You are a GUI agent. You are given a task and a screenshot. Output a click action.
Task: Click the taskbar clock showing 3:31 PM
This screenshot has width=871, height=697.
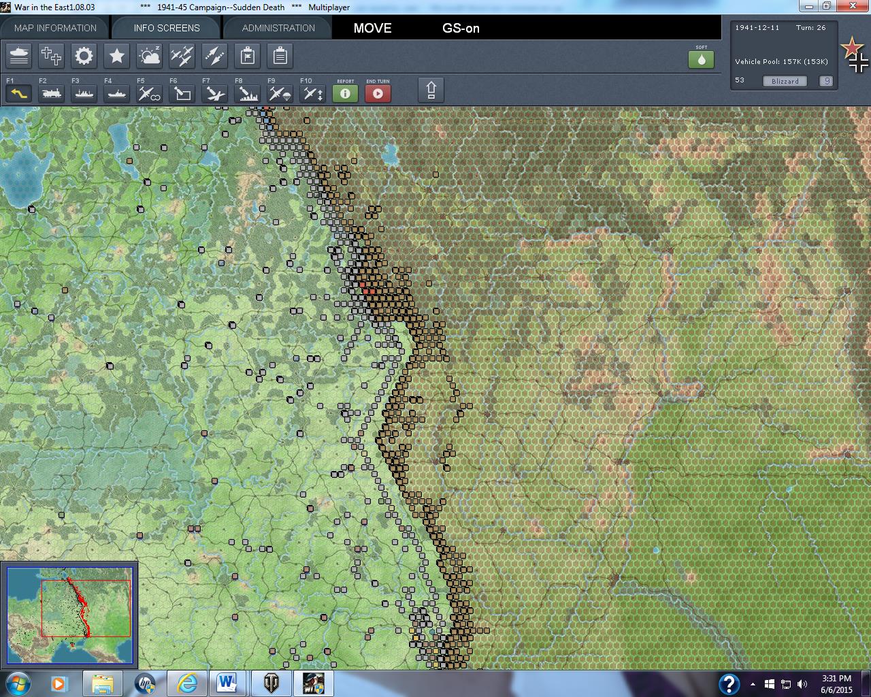tap(836, 684)
